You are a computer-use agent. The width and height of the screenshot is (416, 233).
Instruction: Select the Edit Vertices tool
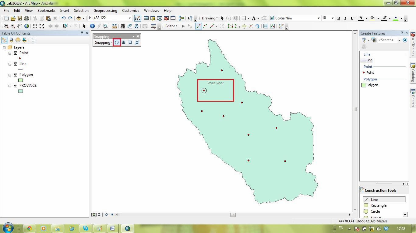click(x=231, y=26)
